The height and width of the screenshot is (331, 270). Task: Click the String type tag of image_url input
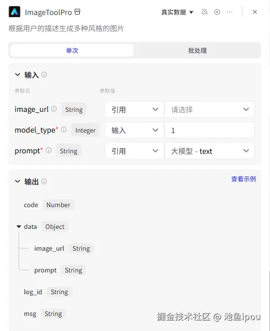74,109
